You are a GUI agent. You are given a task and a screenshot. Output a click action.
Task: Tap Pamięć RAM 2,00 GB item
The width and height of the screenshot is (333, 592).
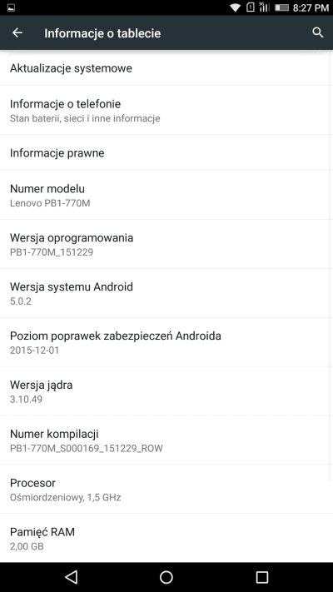click(166, 538)
